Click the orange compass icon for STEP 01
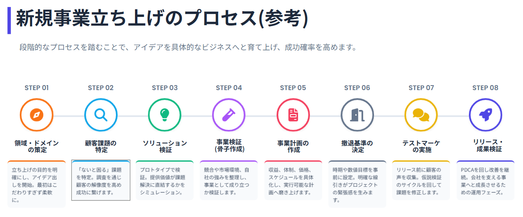Screen dimensions: 523x217 click(37, 115)
